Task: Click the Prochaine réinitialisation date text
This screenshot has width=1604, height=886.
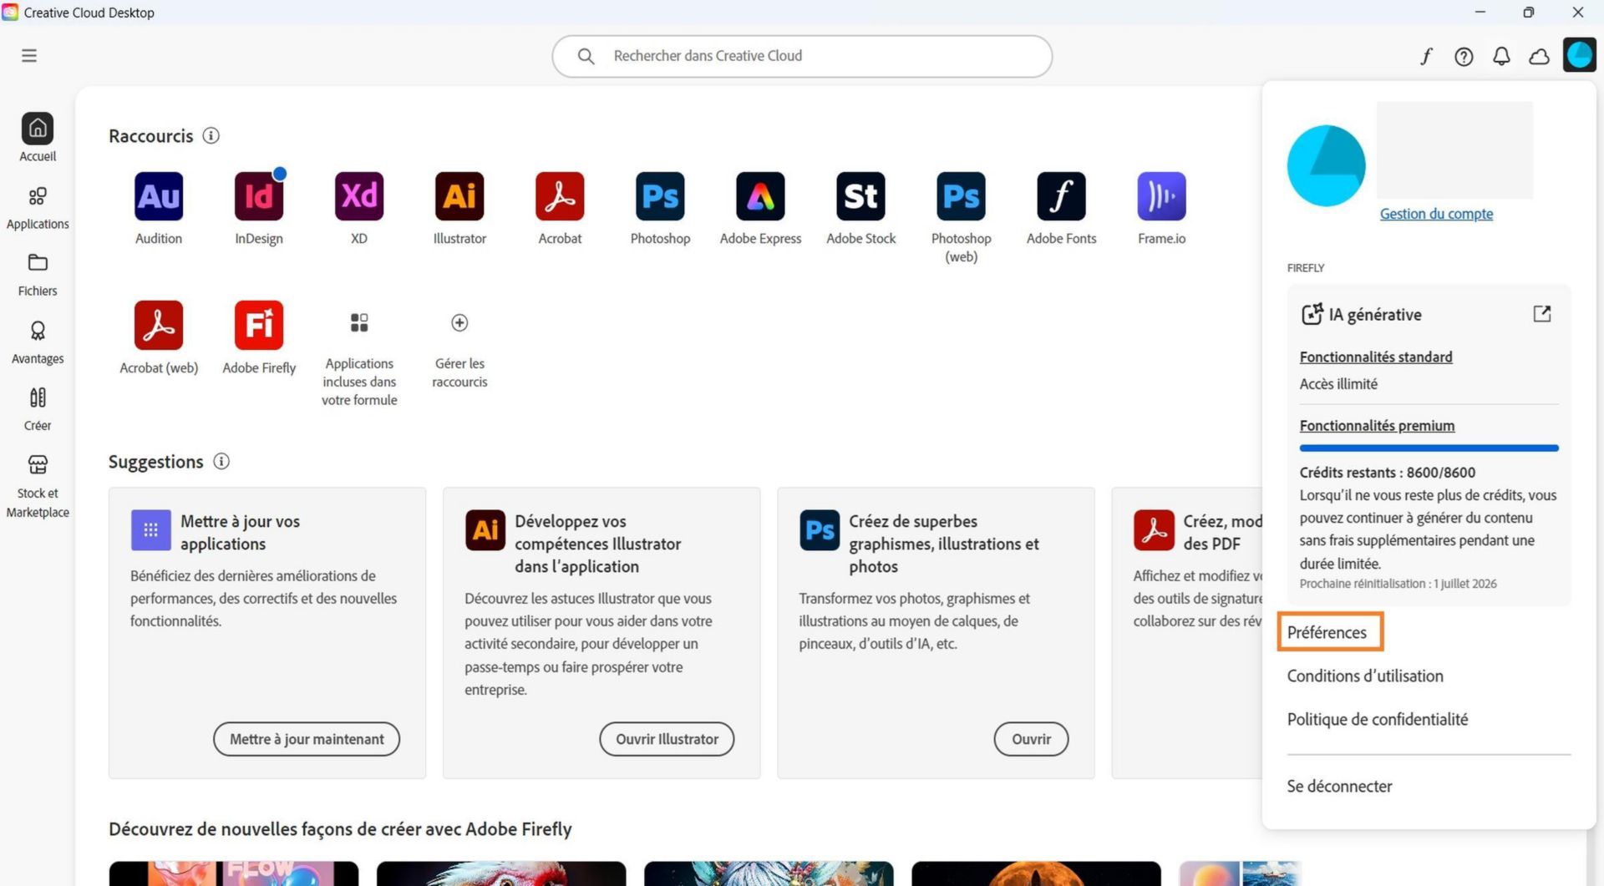Action: coord(1398,584)
